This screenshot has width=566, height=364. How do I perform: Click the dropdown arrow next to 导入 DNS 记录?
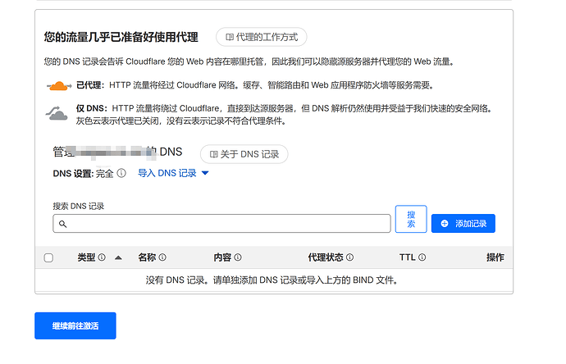[x=205, y=173]
